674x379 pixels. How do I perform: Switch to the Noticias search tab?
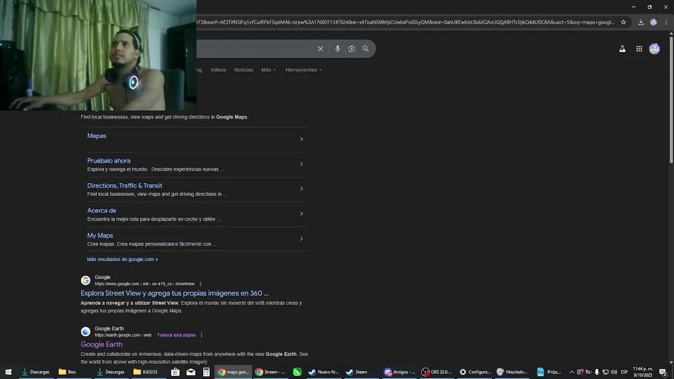point(243,70)
